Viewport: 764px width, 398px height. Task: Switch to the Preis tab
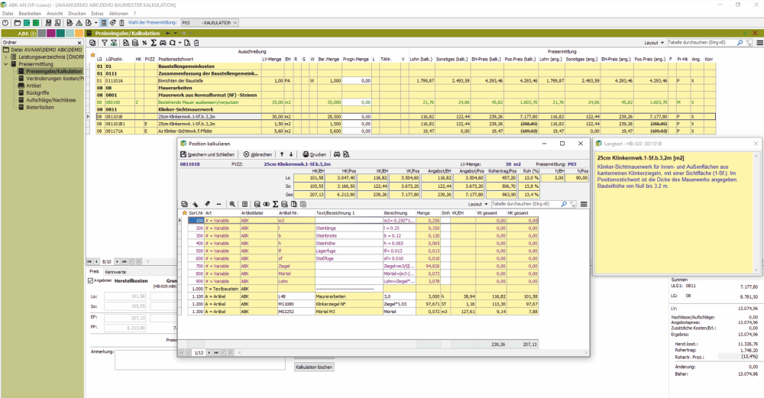(94, 271)
